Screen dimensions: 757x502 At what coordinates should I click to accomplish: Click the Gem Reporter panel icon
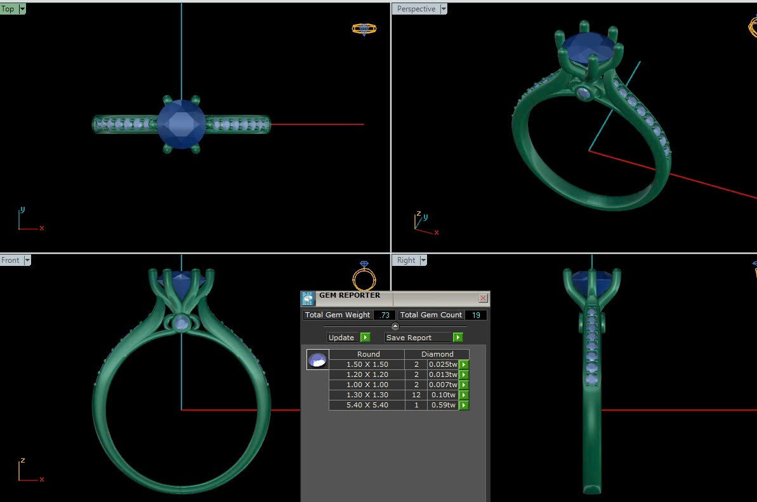click(308, 299)
